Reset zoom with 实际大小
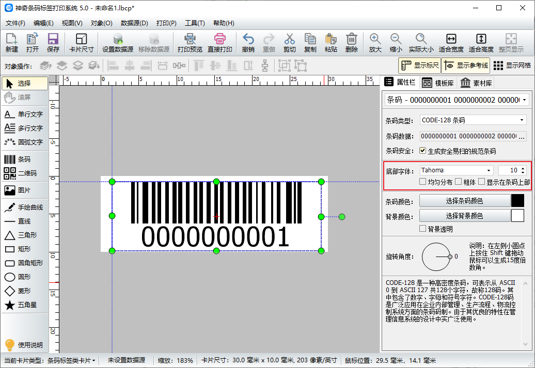Viewport: 535px width, 368px height. [421, 43]
